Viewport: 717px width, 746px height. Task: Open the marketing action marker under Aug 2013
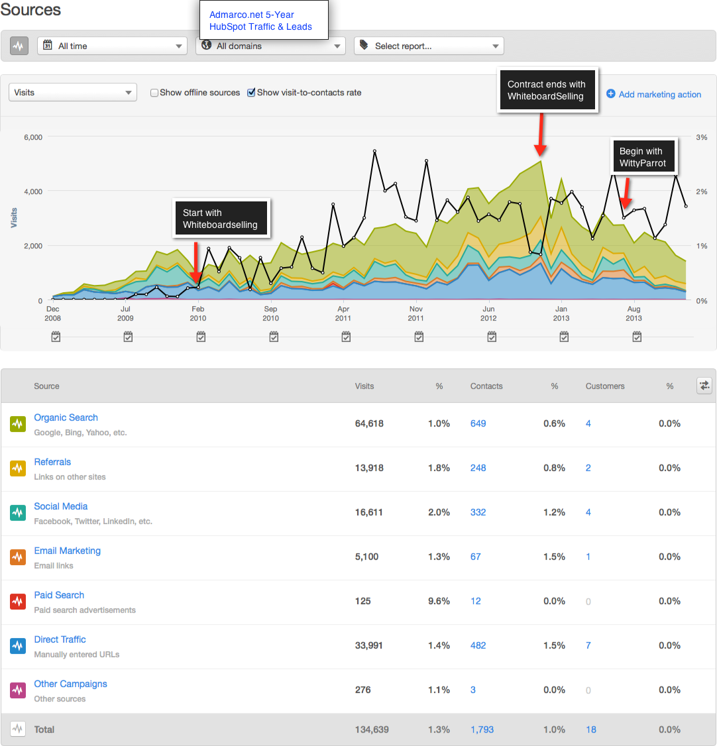click(637, 337)
